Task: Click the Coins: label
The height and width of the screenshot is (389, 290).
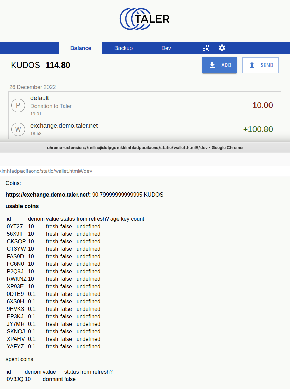Action: tap(13, 183)
